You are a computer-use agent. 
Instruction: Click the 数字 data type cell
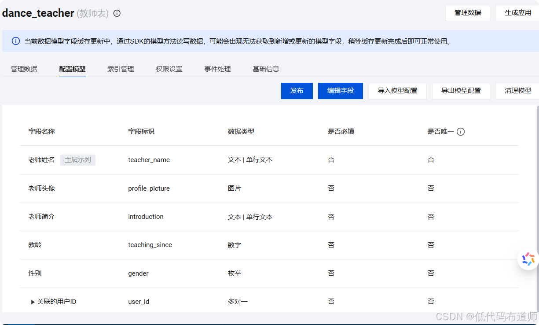coord(235,245)
